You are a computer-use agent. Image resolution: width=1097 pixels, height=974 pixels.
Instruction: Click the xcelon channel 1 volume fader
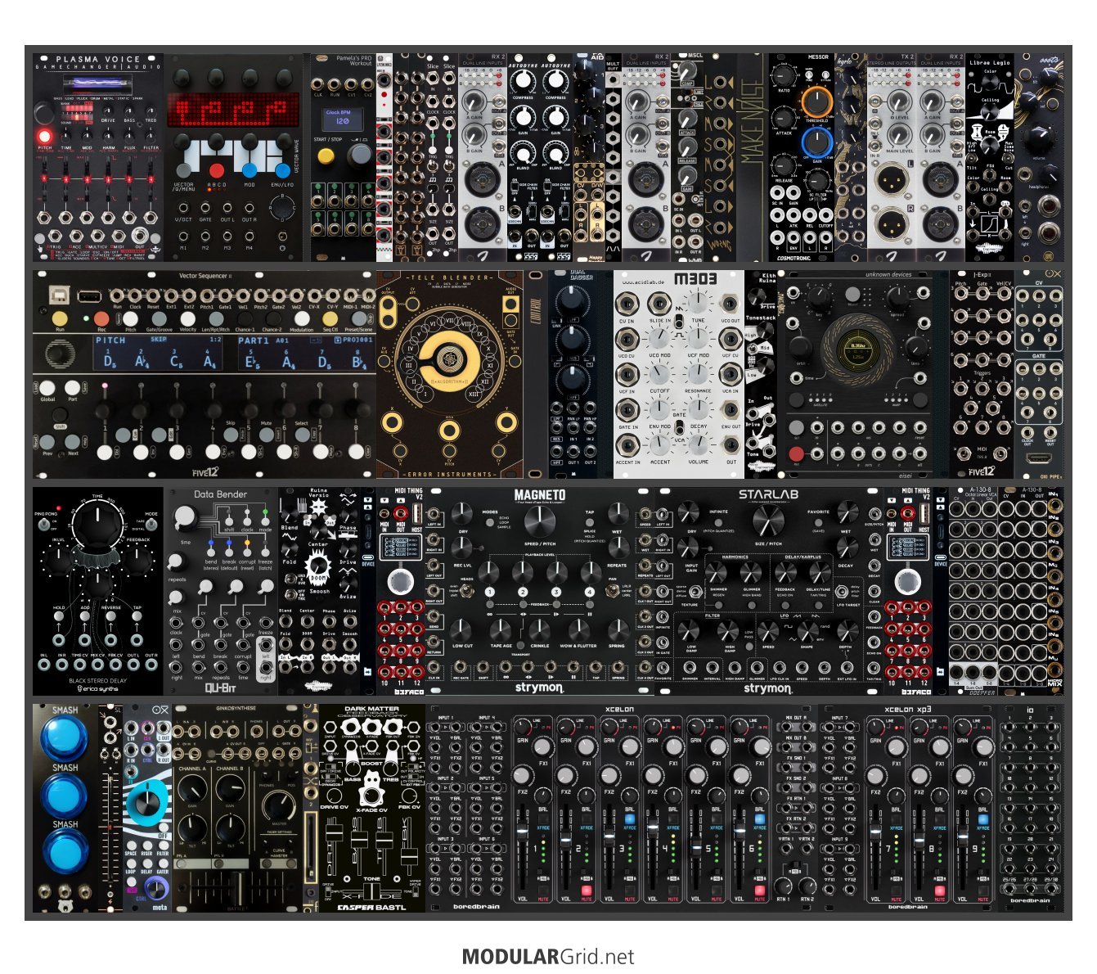tap(521, 832)
